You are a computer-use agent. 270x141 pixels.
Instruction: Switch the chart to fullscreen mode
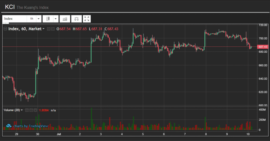coord(87,19)
